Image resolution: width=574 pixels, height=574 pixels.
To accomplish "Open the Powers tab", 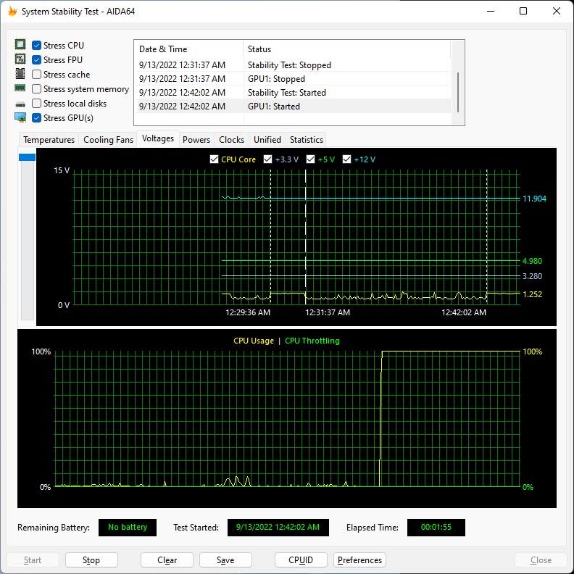I will (x=196, y=140).
